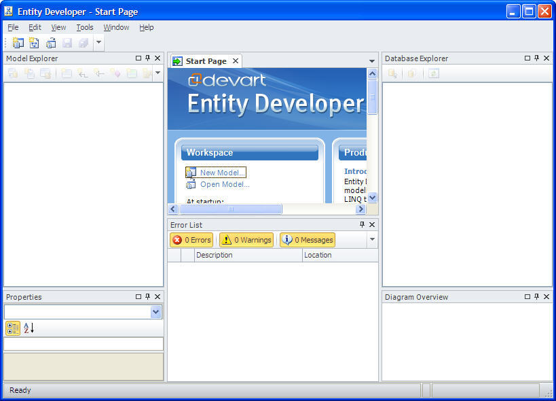Click the last Model Explorer toolbar icon before dropdown
Screen dimensions: 556x401
pos(147,73)
